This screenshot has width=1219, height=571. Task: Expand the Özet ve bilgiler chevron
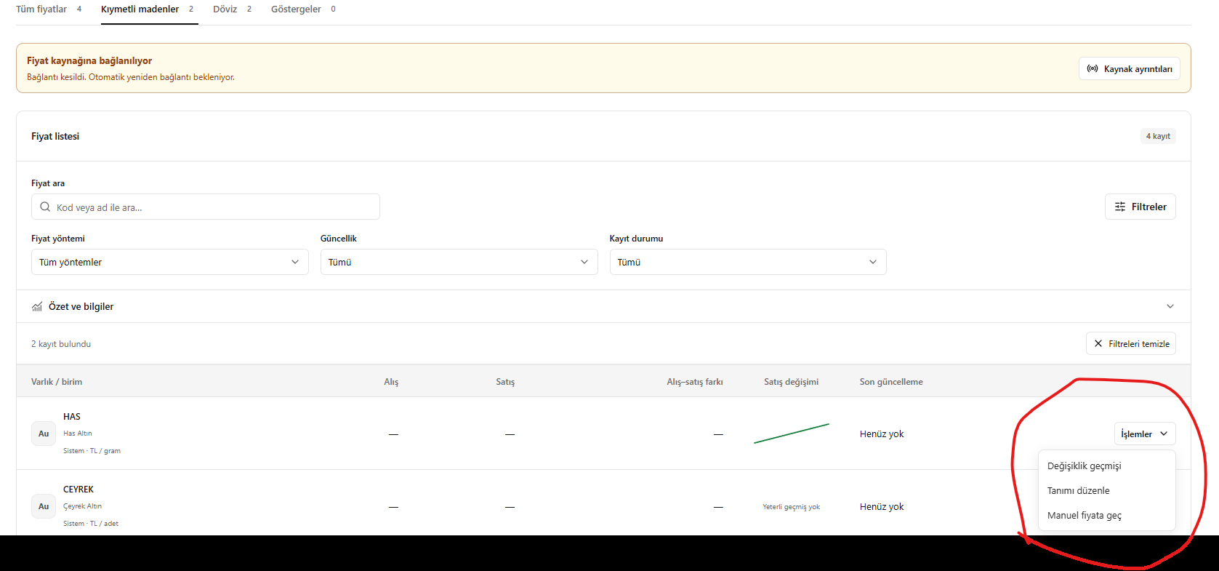[1170, 306]
